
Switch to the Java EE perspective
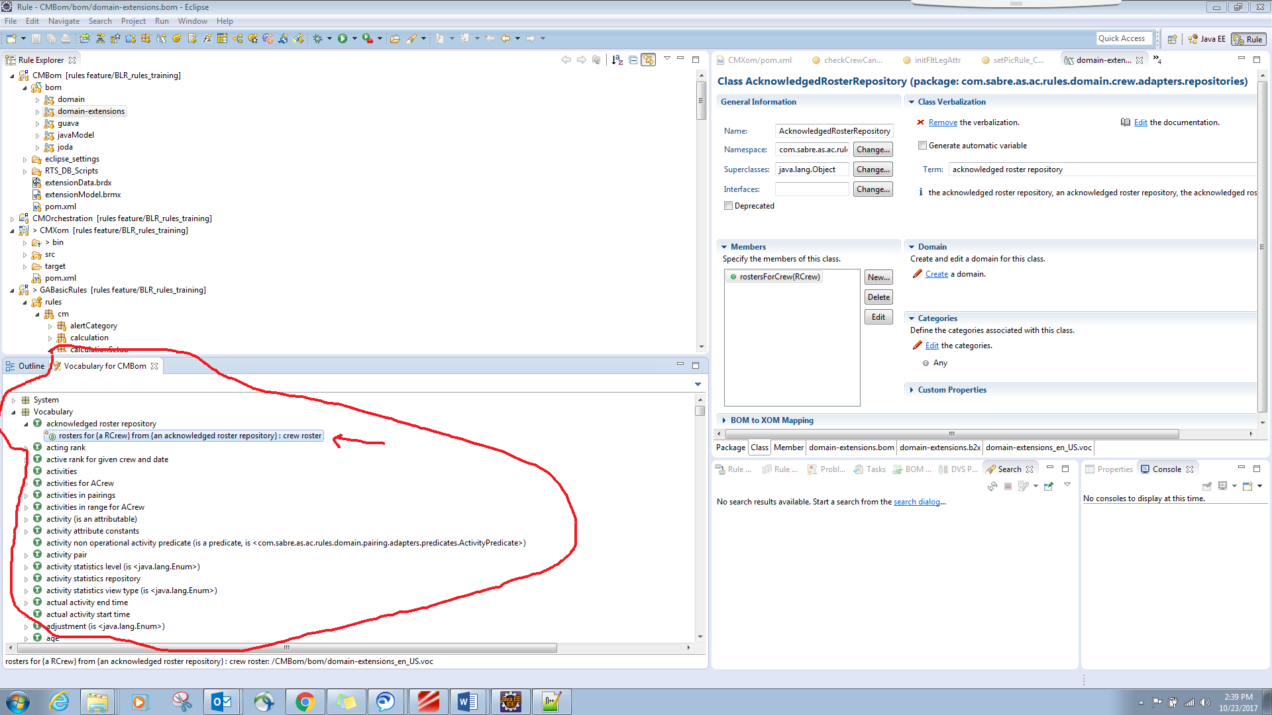1206,39
